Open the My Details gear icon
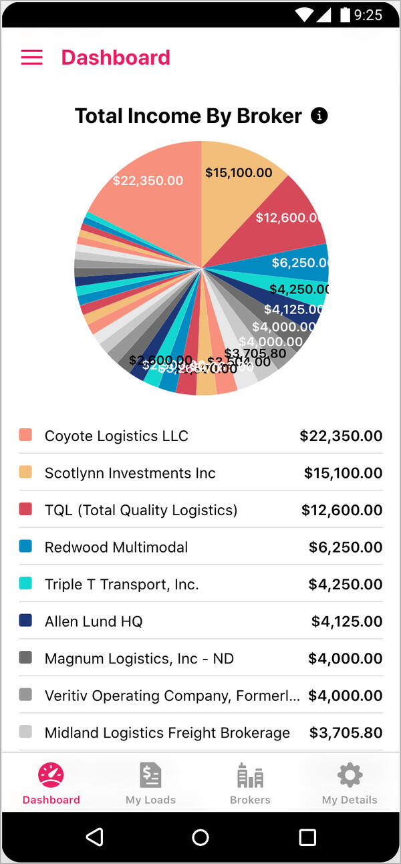 tap(350, 775)
